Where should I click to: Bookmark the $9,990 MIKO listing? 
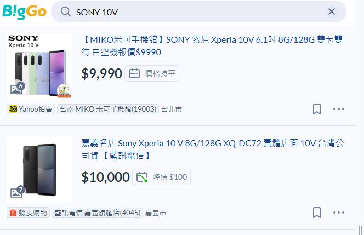[317, 109]
